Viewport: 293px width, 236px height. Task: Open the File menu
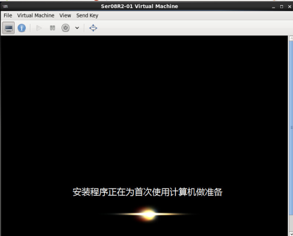pos(8,15)
